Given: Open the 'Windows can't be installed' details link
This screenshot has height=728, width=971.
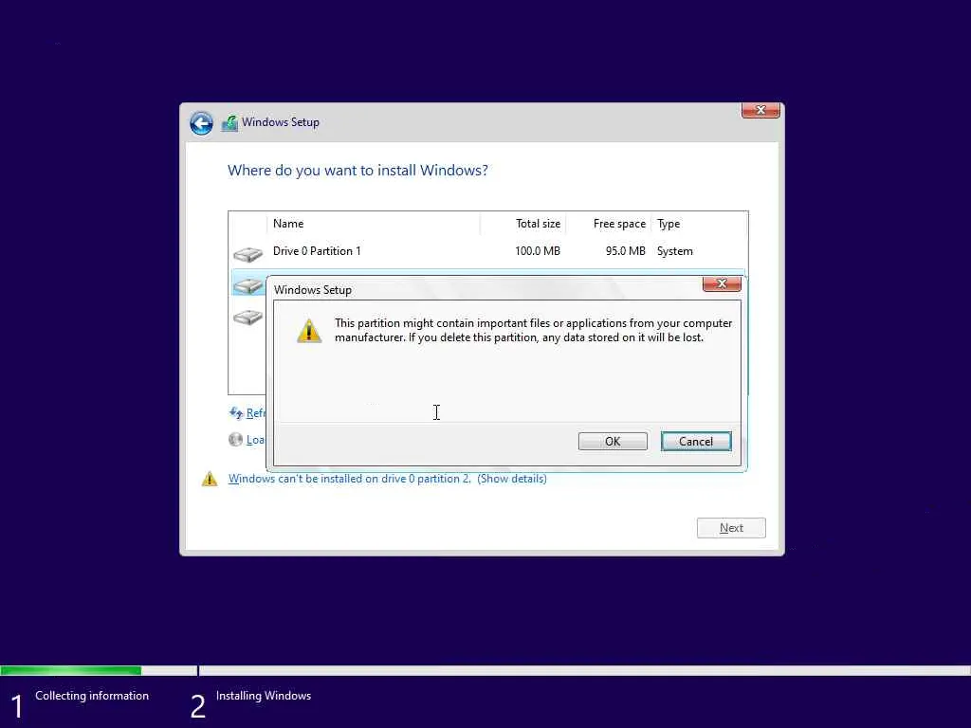Looking at the screenshot, I should tap(388, 479).
